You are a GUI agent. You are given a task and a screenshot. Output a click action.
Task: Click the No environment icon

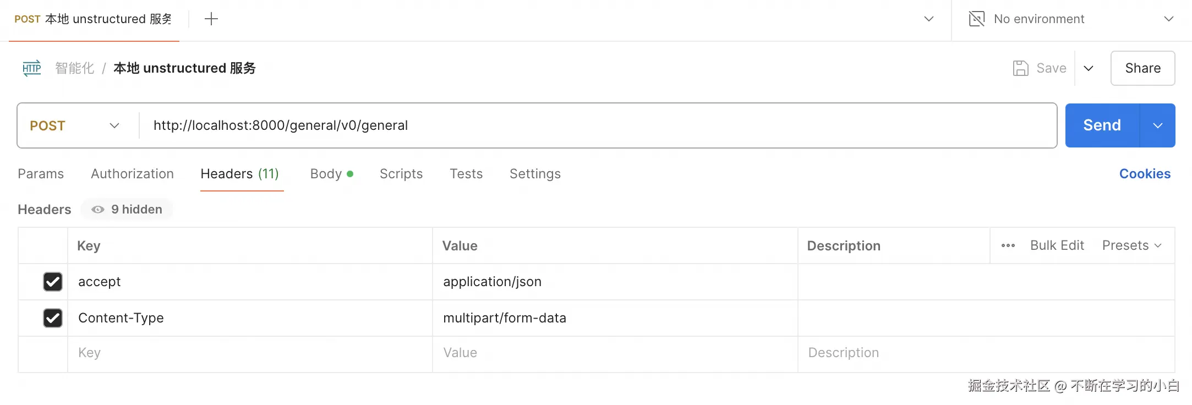(x=976, y=19)
